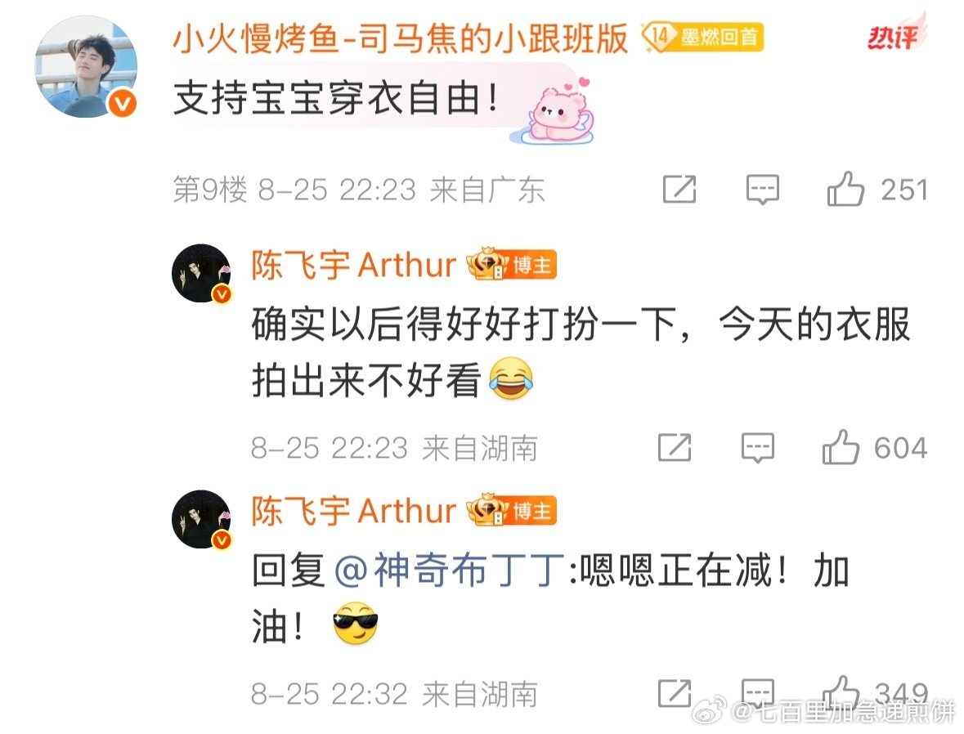Viewport: 964px width, 734px height.
Task: Open second 陈飞宇Arthur username link
Action: 353,512
